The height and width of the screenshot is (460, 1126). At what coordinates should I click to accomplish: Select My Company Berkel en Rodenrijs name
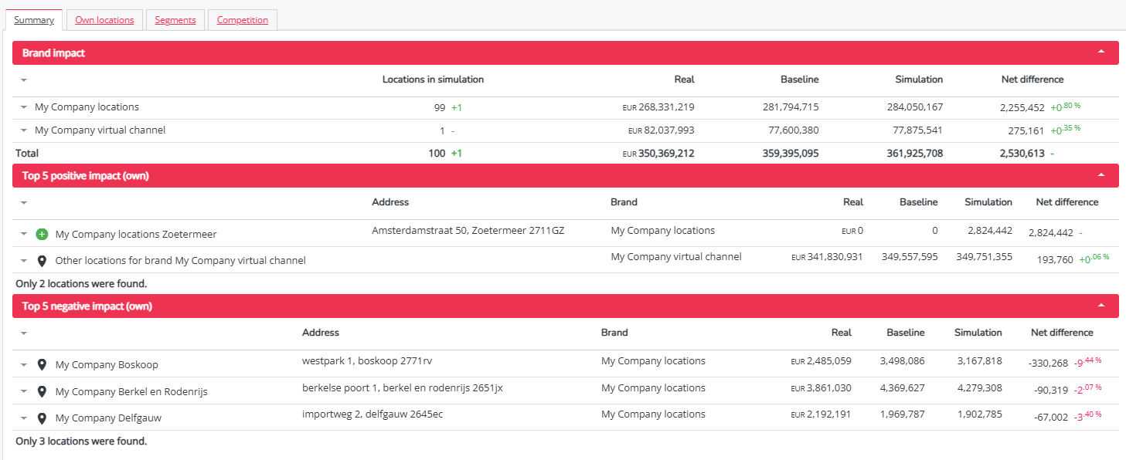click(x=131, y=391)
